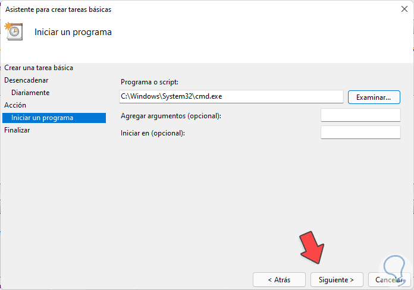Focus the 'Agregar argumentos (opcional)' field
The width and height of the screenshot is (414, 290).
pos(360,115)
